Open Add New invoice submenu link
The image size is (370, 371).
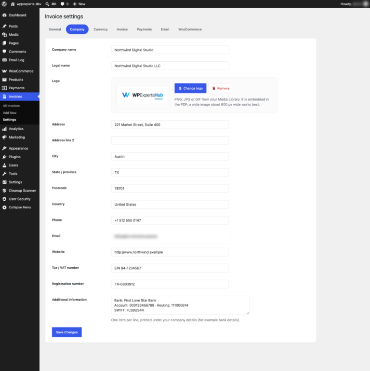click(10, 113)
